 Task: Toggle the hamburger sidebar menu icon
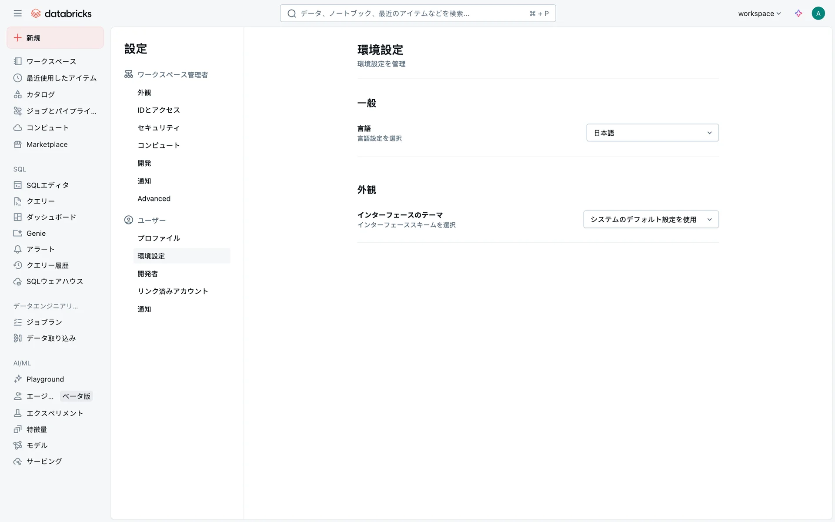(17, 13)
